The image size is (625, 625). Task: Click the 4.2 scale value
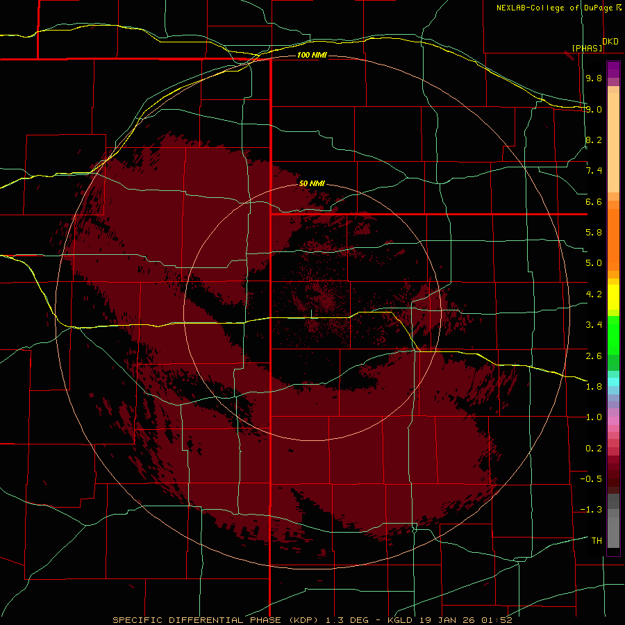coord(594,294)
